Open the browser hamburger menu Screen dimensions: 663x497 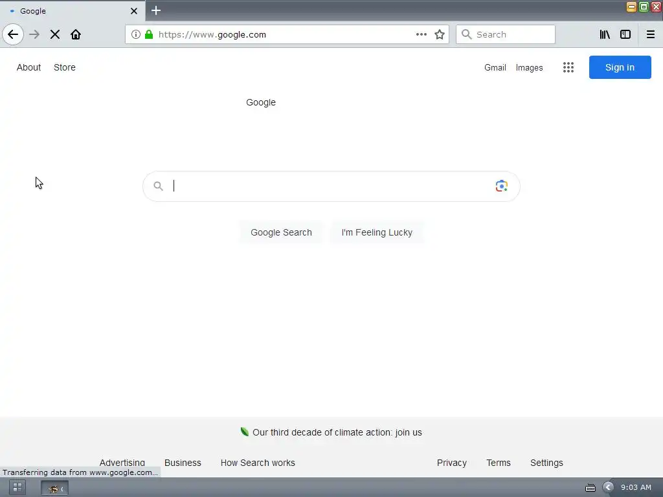click(650, 34)
